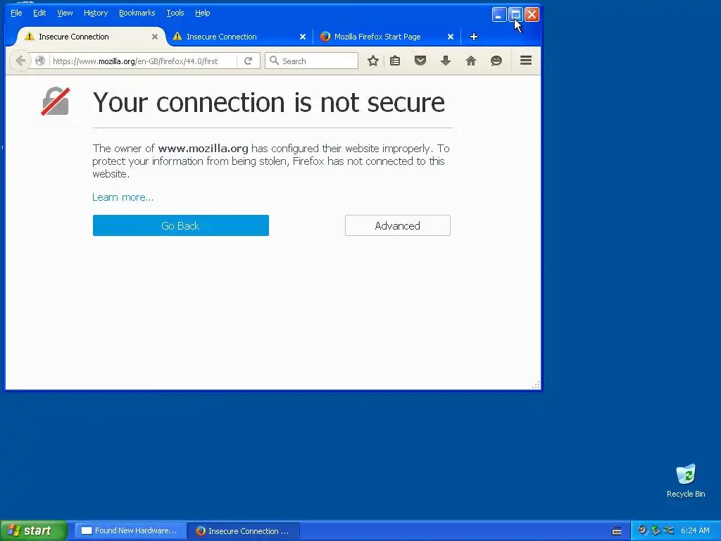Click the search magnifier icon
The width and height of the screenshot is (721, 541).
pos(274,61)
